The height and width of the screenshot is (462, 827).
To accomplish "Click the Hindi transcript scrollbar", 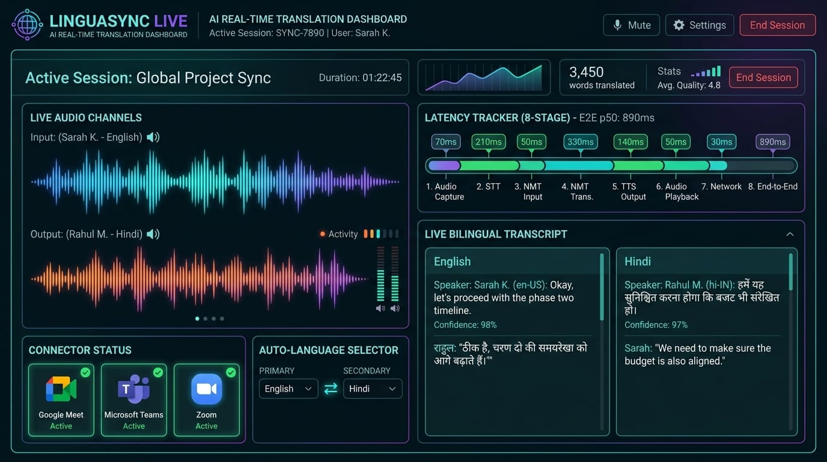I will [790, 272].
